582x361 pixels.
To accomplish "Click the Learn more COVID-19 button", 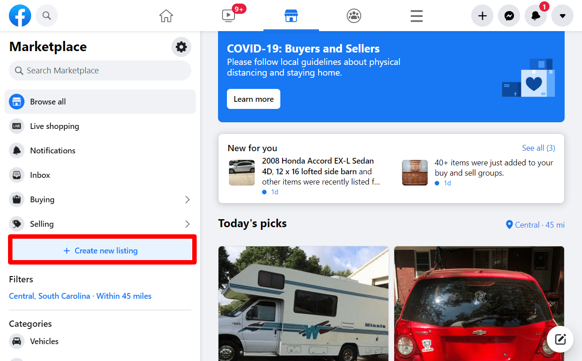I will 253,99.
